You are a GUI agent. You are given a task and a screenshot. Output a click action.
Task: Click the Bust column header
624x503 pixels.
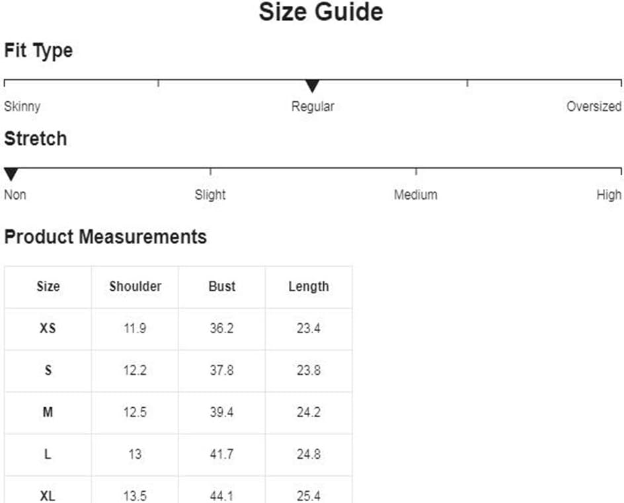click(x=222, y=286)
